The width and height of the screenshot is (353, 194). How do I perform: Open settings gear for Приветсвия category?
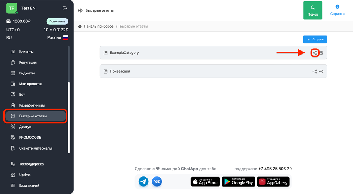[321, 71]
